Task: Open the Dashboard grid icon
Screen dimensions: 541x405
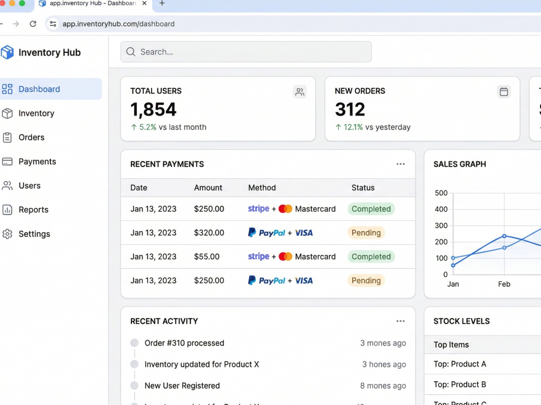Action: [x=7, y=89]
